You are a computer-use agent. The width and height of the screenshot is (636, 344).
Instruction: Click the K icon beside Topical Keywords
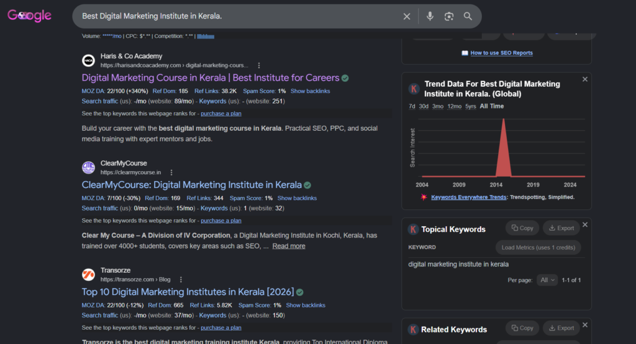coord(413,229)
